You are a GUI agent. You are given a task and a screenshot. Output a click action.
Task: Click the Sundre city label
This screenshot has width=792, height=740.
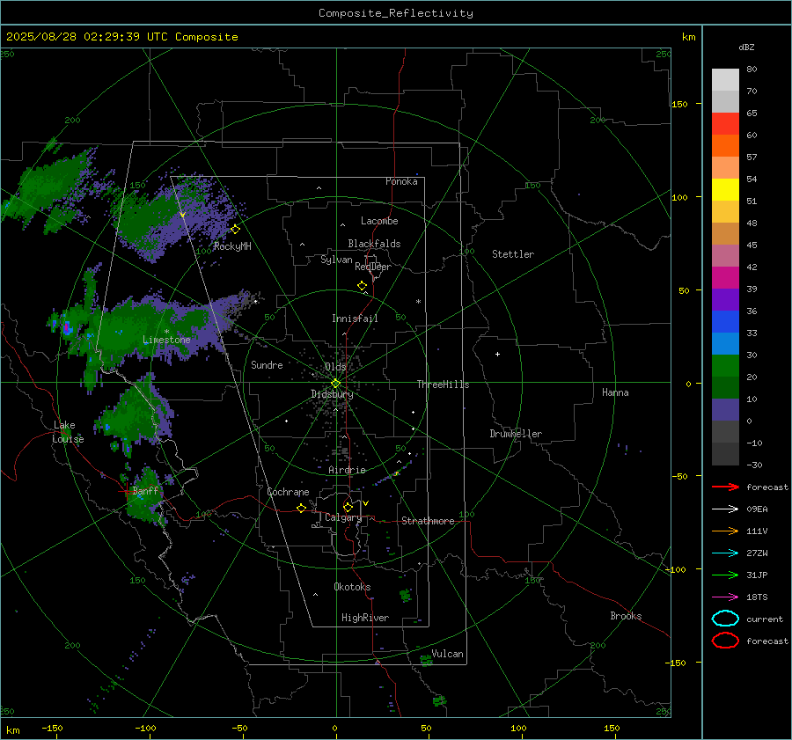click(x=267, y=365)
